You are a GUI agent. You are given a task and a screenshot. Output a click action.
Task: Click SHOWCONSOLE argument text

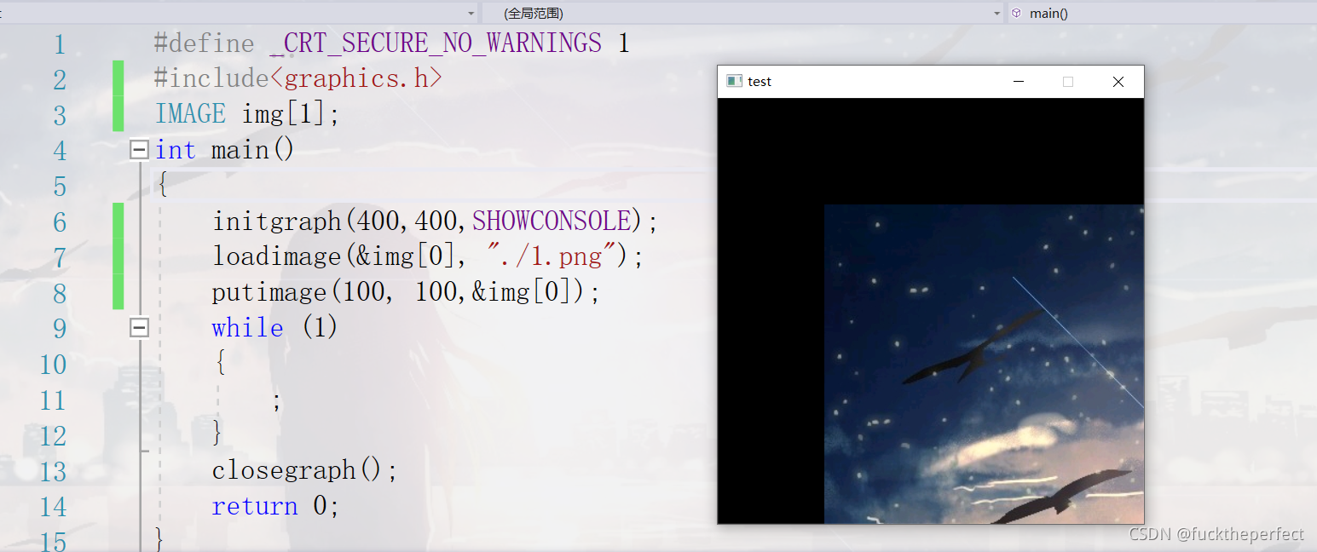551,221
